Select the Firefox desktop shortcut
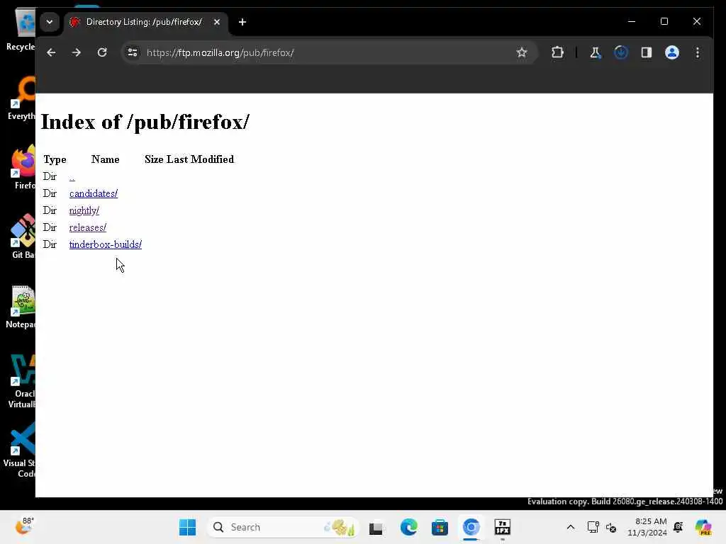The height and width of the screenshot is (544, 726). point(23,167)
